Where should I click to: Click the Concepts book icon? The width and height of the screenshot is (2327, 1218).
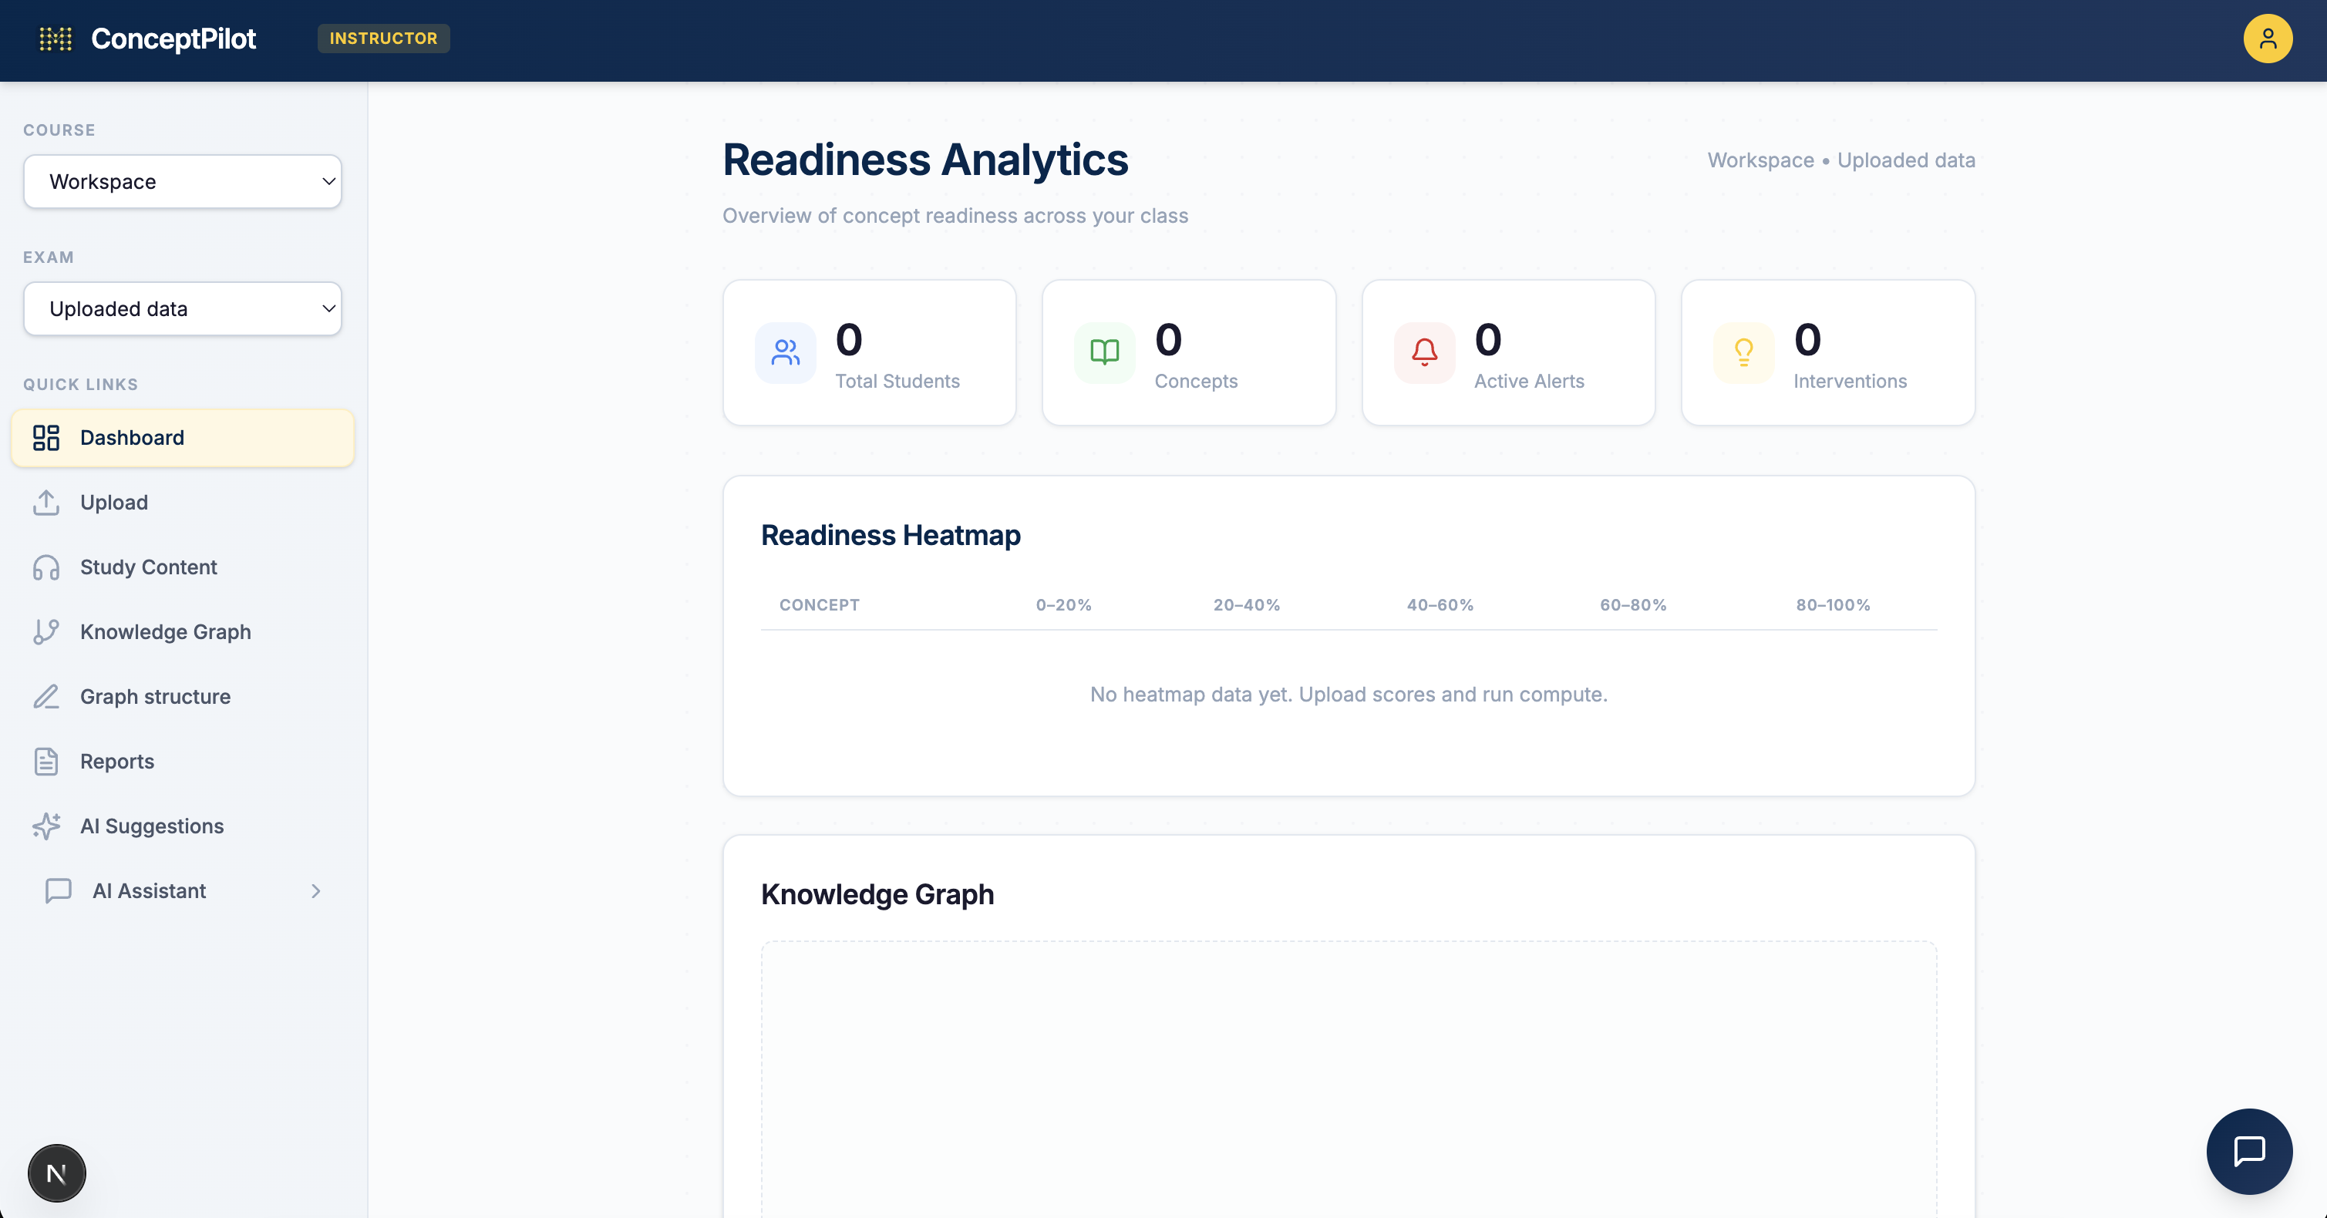[x=1104, y=352]
